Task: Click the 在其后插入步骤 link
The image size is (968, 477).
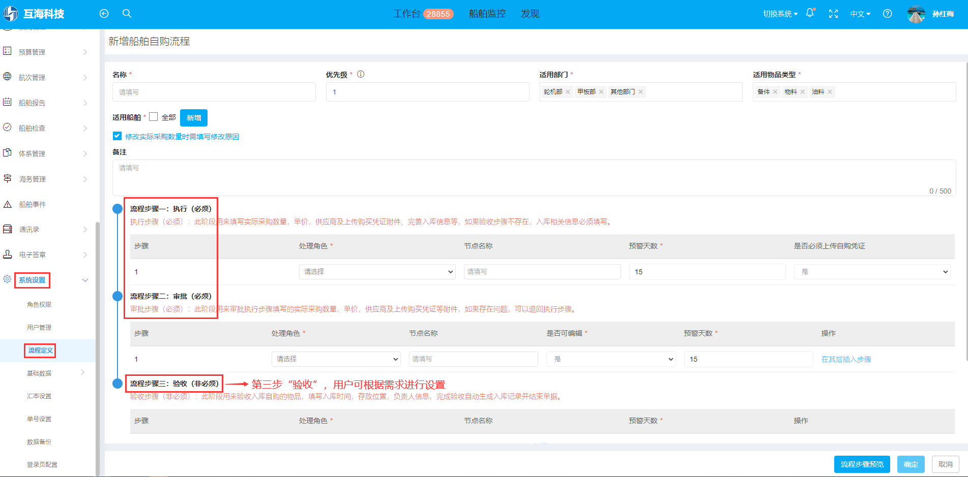Action: 846,359
